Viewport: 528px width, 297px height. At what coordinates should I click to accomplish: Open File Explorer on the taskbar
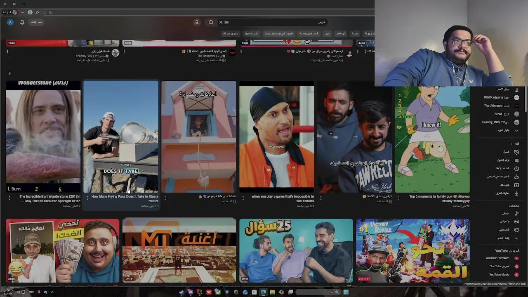[272, 292]
